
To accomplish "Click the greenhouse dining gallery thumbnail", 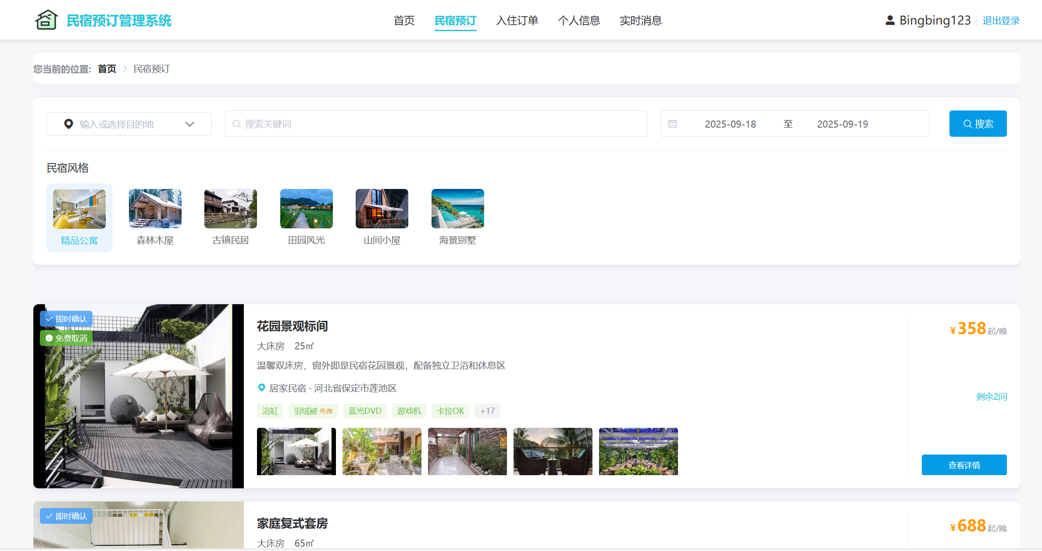I will click(x=639, y=451).
